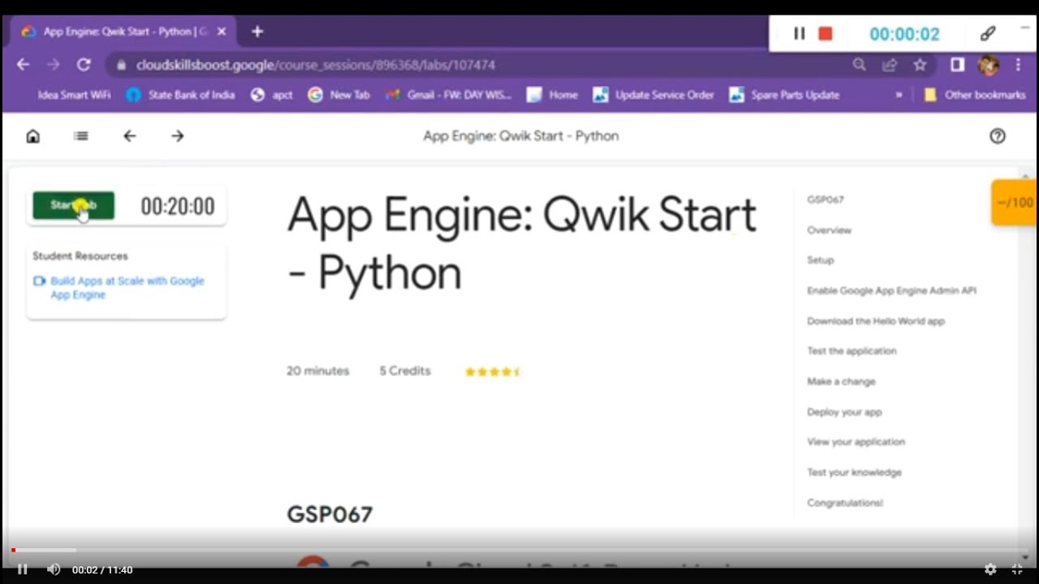Viewport: 1039px width, 584px height.
Task: Stop recording with the red square
Action: point(826,33)
